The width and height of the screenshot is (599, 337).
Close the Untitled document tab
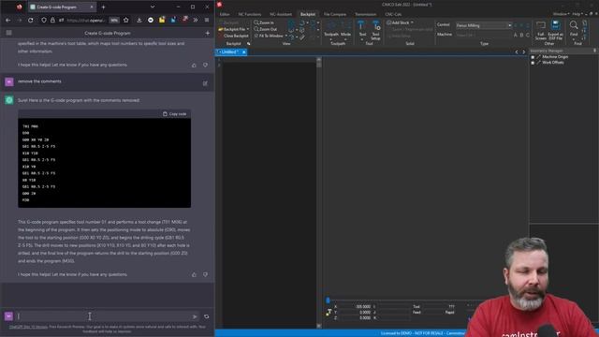click(243, 52)
